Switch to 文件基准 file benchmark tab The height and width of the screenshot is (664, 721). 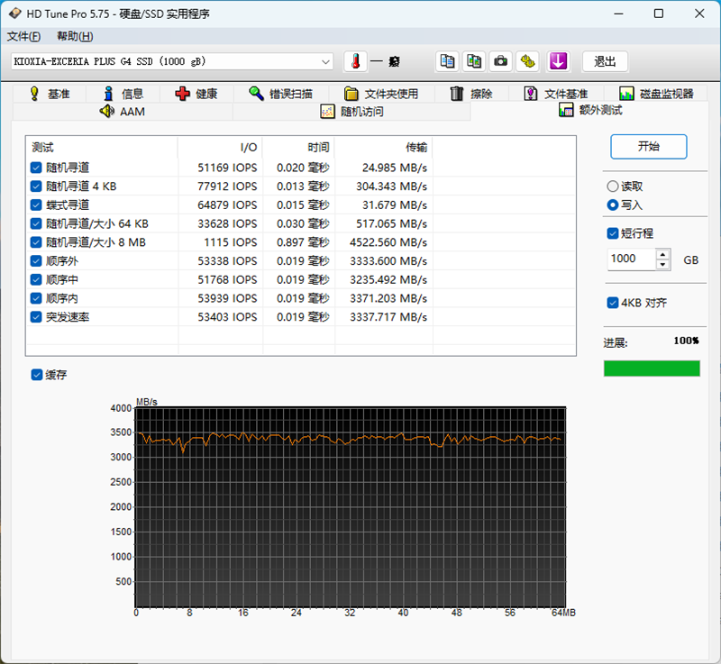coord(556,94)
